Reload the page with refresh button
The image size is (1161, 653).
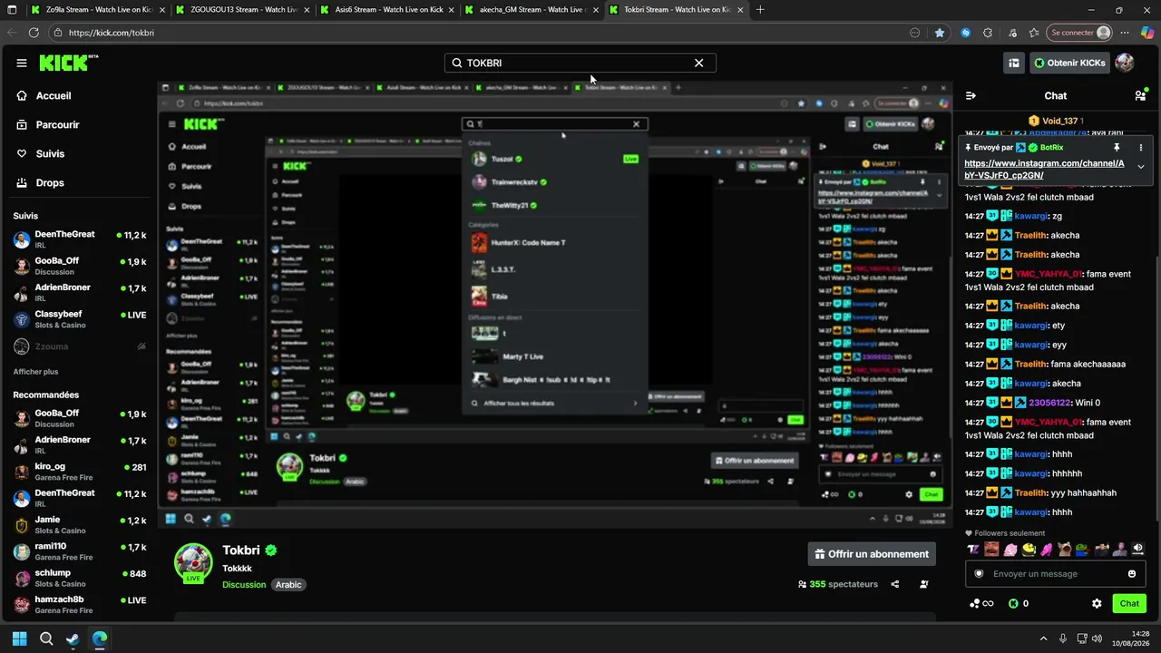(x=34, y=33)
